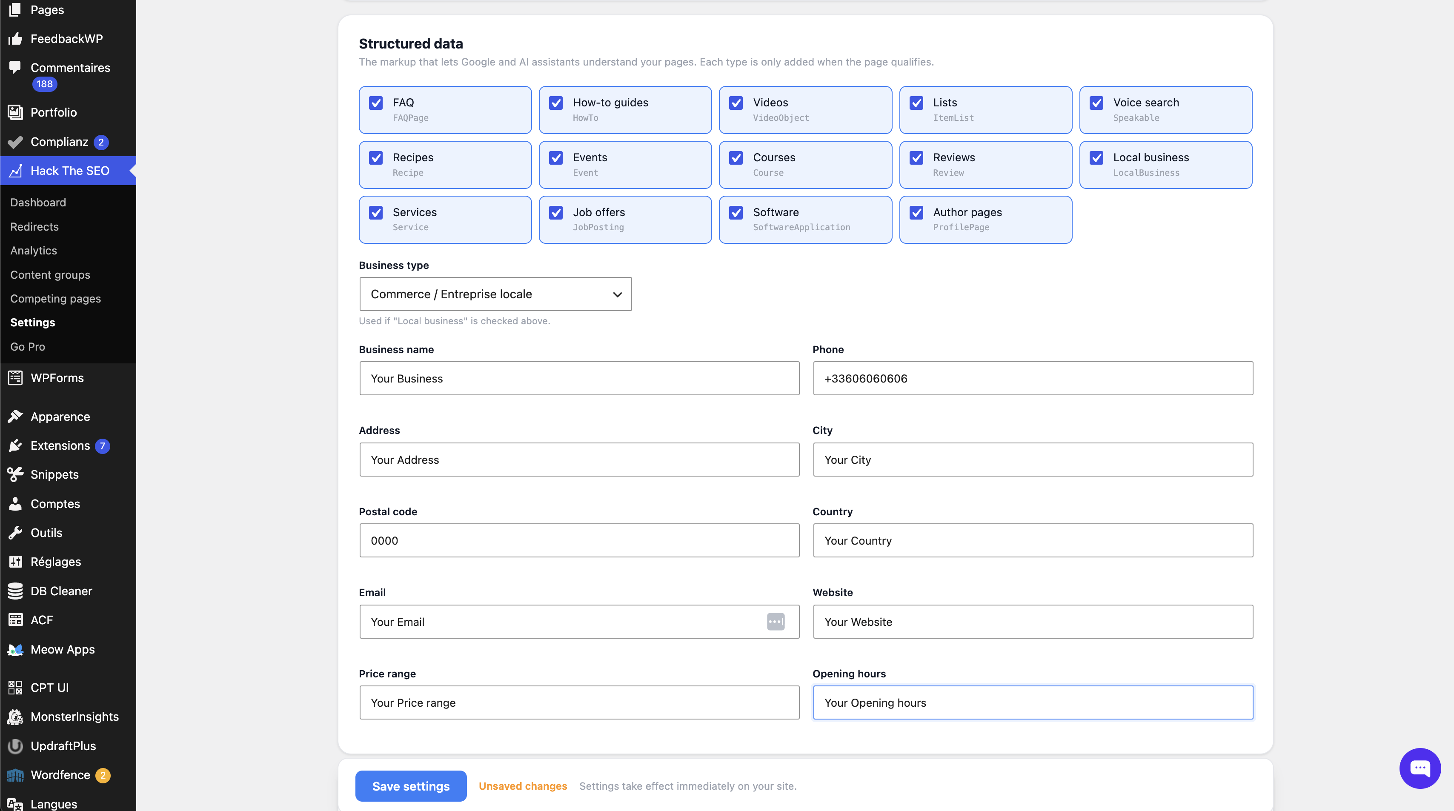Click the Go Pro submenu link
This screenshot has width=1454, height=811.
[28, 346]
